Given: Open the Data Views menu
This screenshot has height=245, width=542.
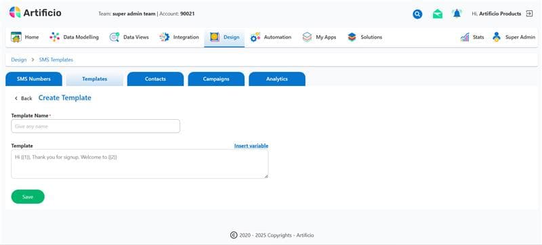Looking at the screenshot, I should [x=136, y=37].
